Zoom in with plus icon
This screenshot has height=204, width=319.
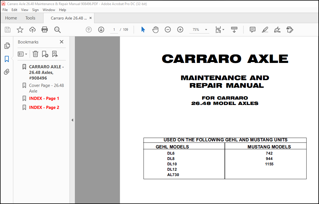(180, 30)
